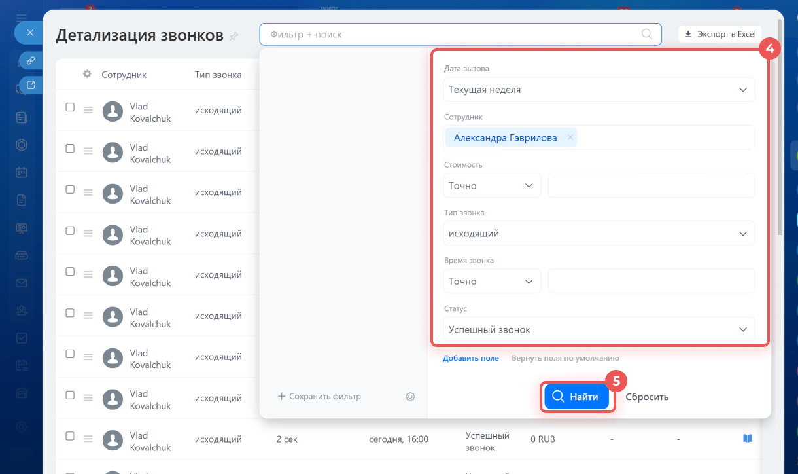Screen dimensions: 798x474
Task: Select checkbox for first Vlad Kovalchuk row
Action: [70, 107]
